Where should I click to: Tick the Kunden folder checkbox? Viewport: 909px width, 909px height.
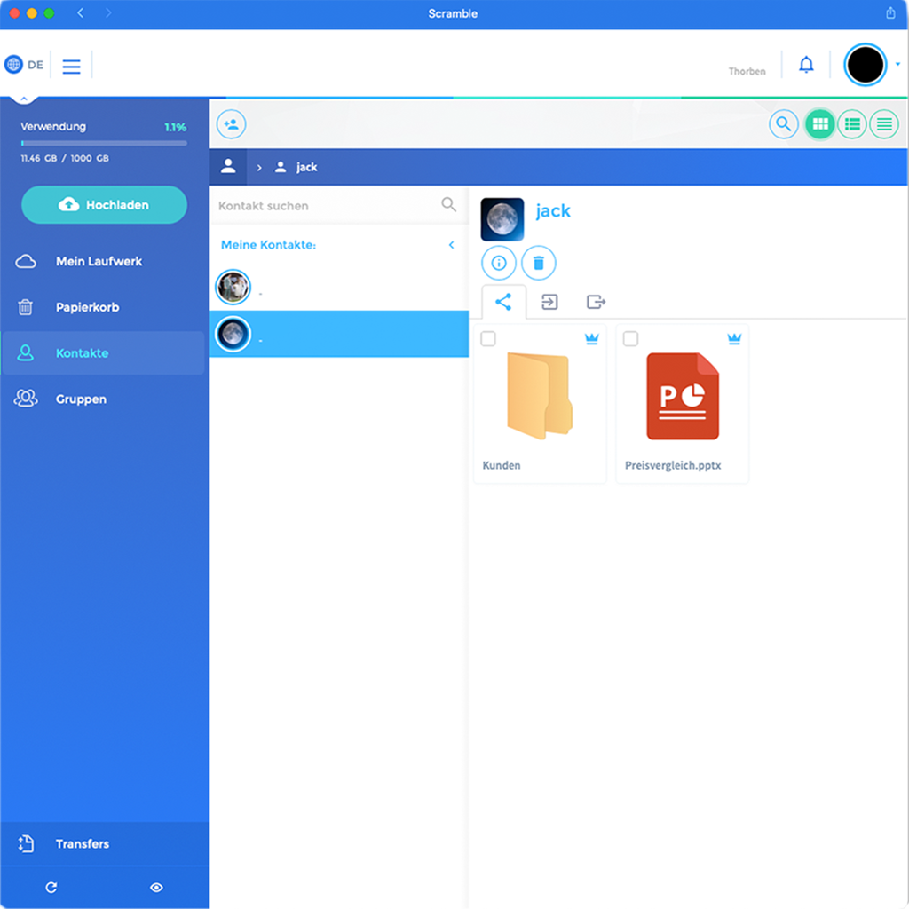point(488,338)
